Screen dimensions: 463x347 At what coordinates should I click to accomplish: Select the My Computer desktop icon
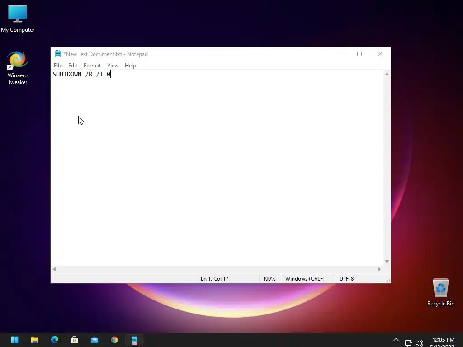point(18,19)
